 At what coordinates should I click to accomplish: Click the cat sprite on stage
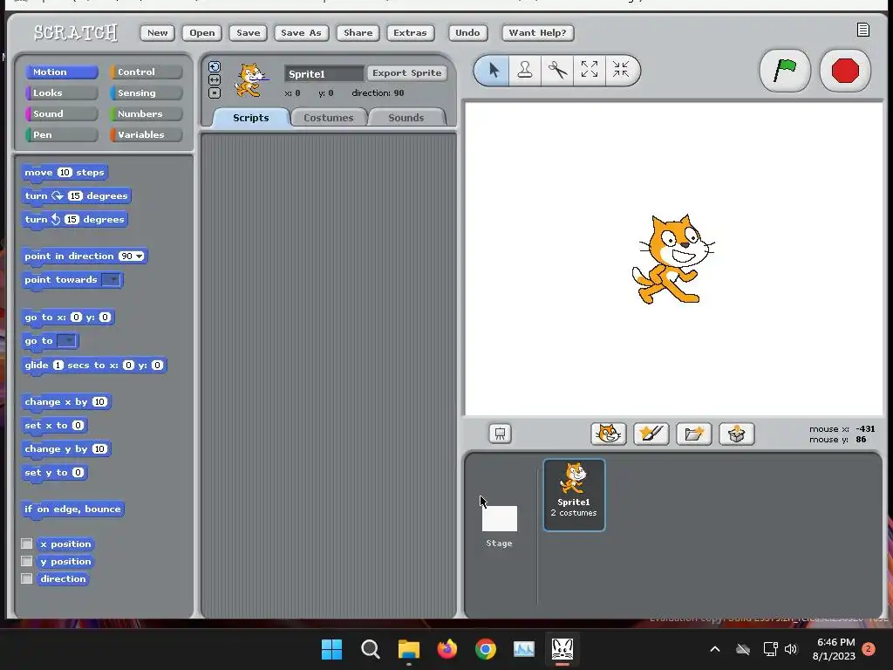tap(672, 259)
